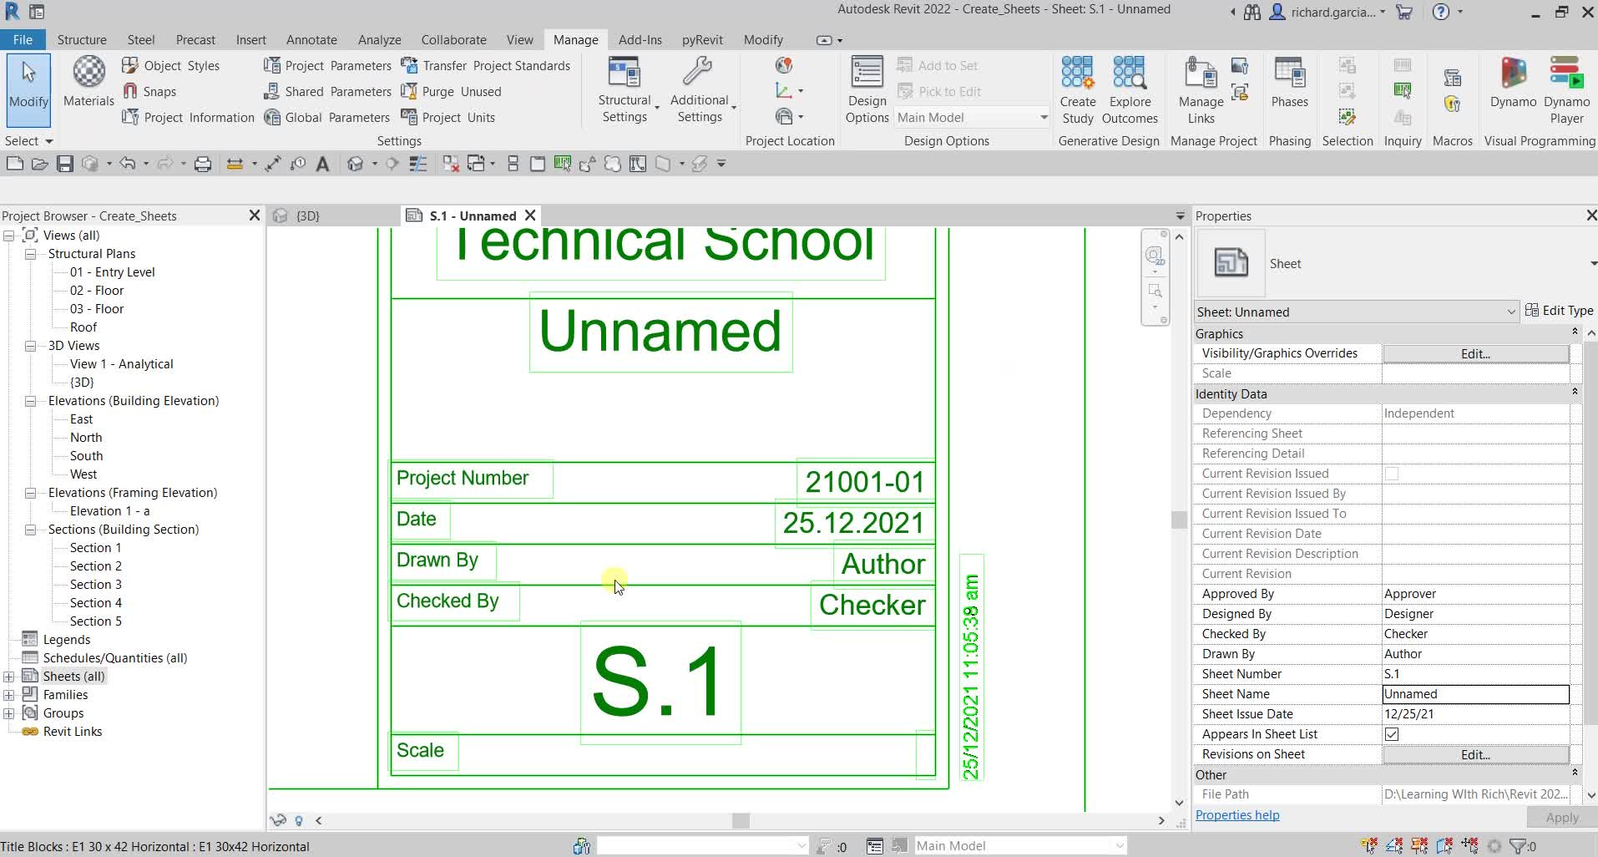Viewport: 1598px width, 857px height.
Task: Close the S.1 - Unnamed view tab
Action: click(x=530, y=216)
